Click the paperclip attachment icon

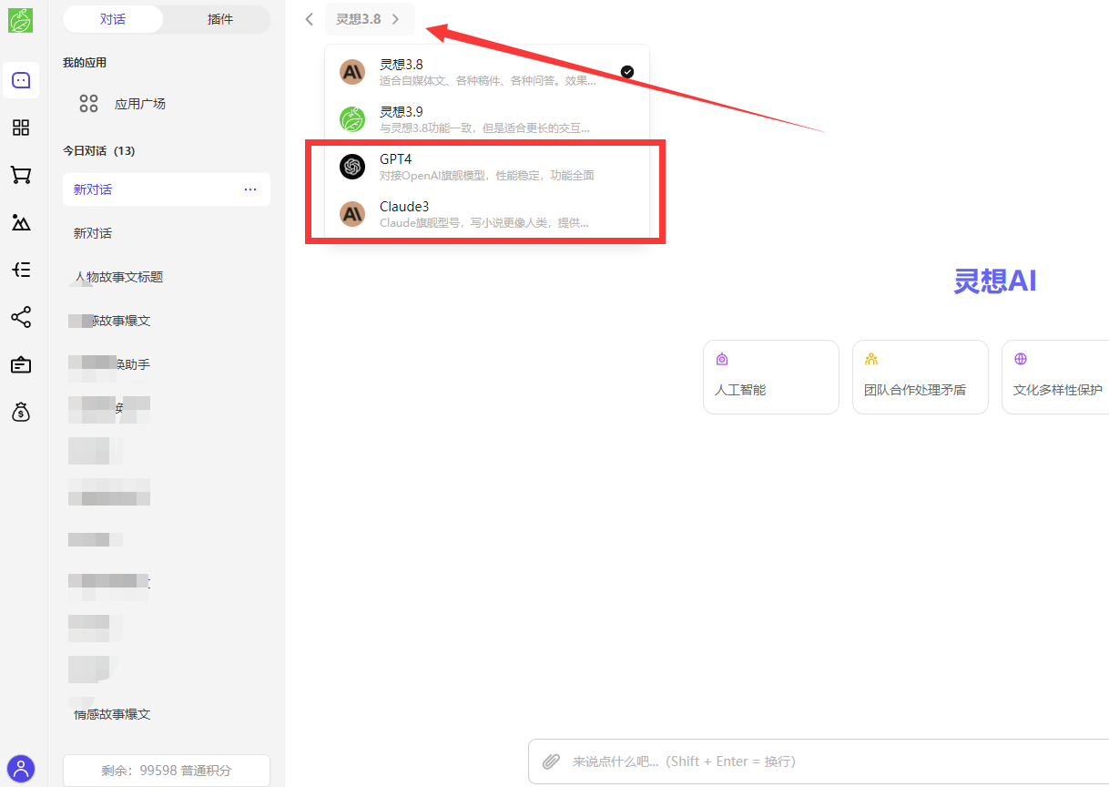tap(551, 761)
